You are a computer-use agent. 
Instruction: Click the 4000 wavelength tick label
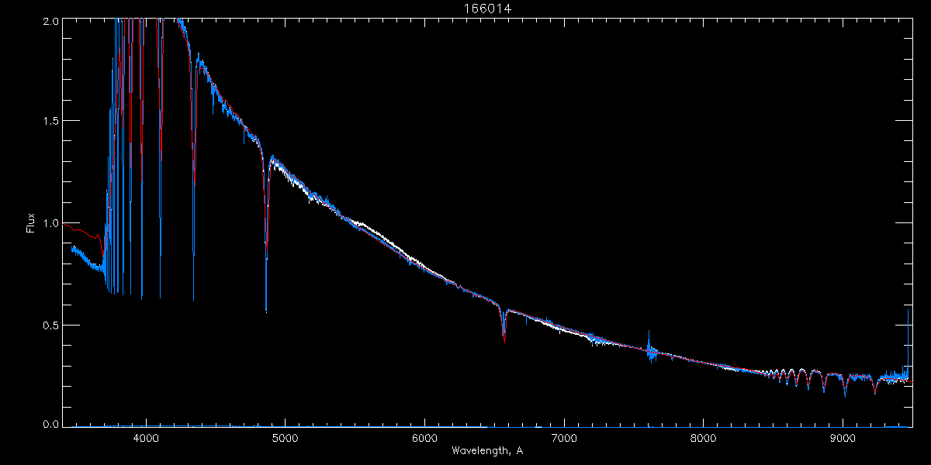[146, 439]
